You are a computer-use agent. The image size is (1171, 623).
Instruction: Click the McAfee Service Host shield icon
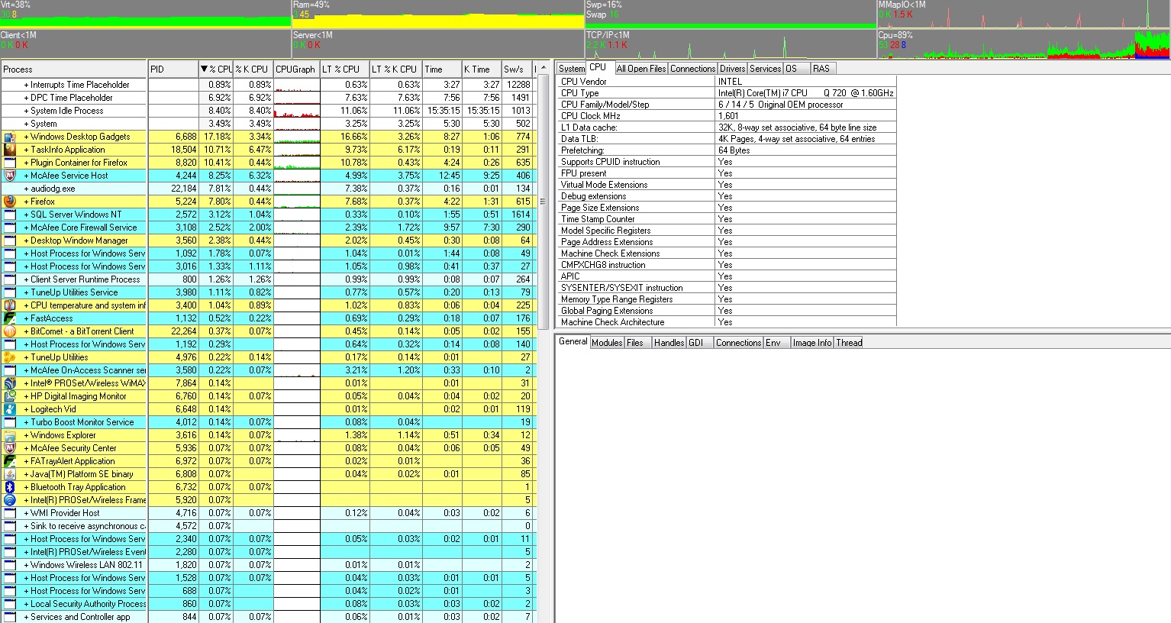point(10,176)
